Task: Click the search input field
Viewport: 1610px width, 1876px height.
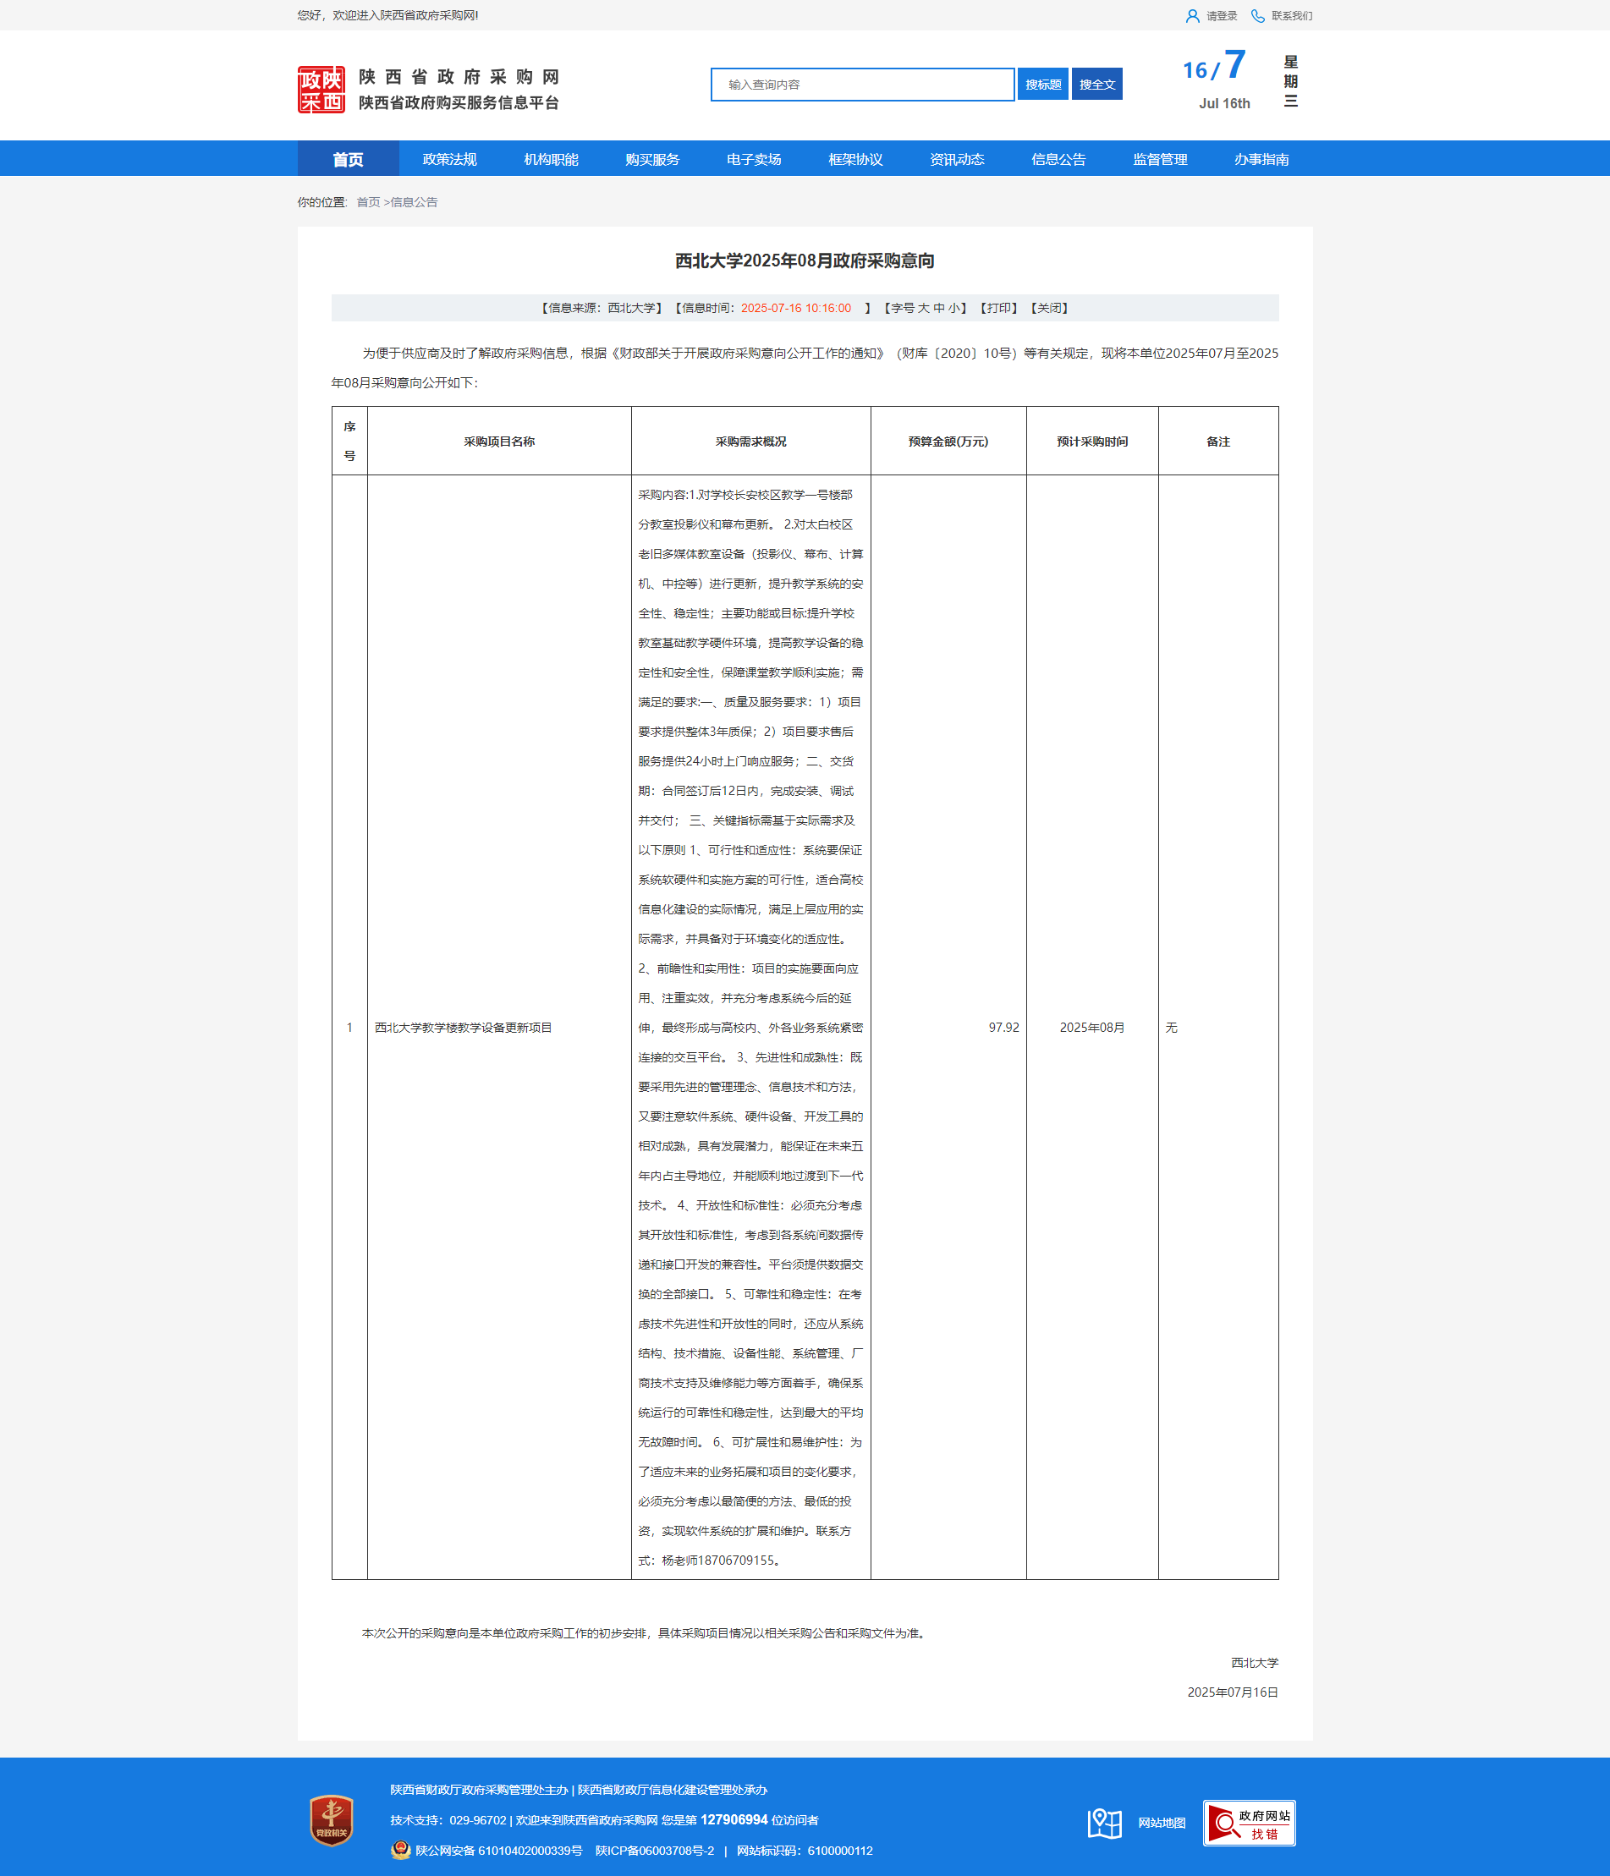Action: [x=861, y=85]
